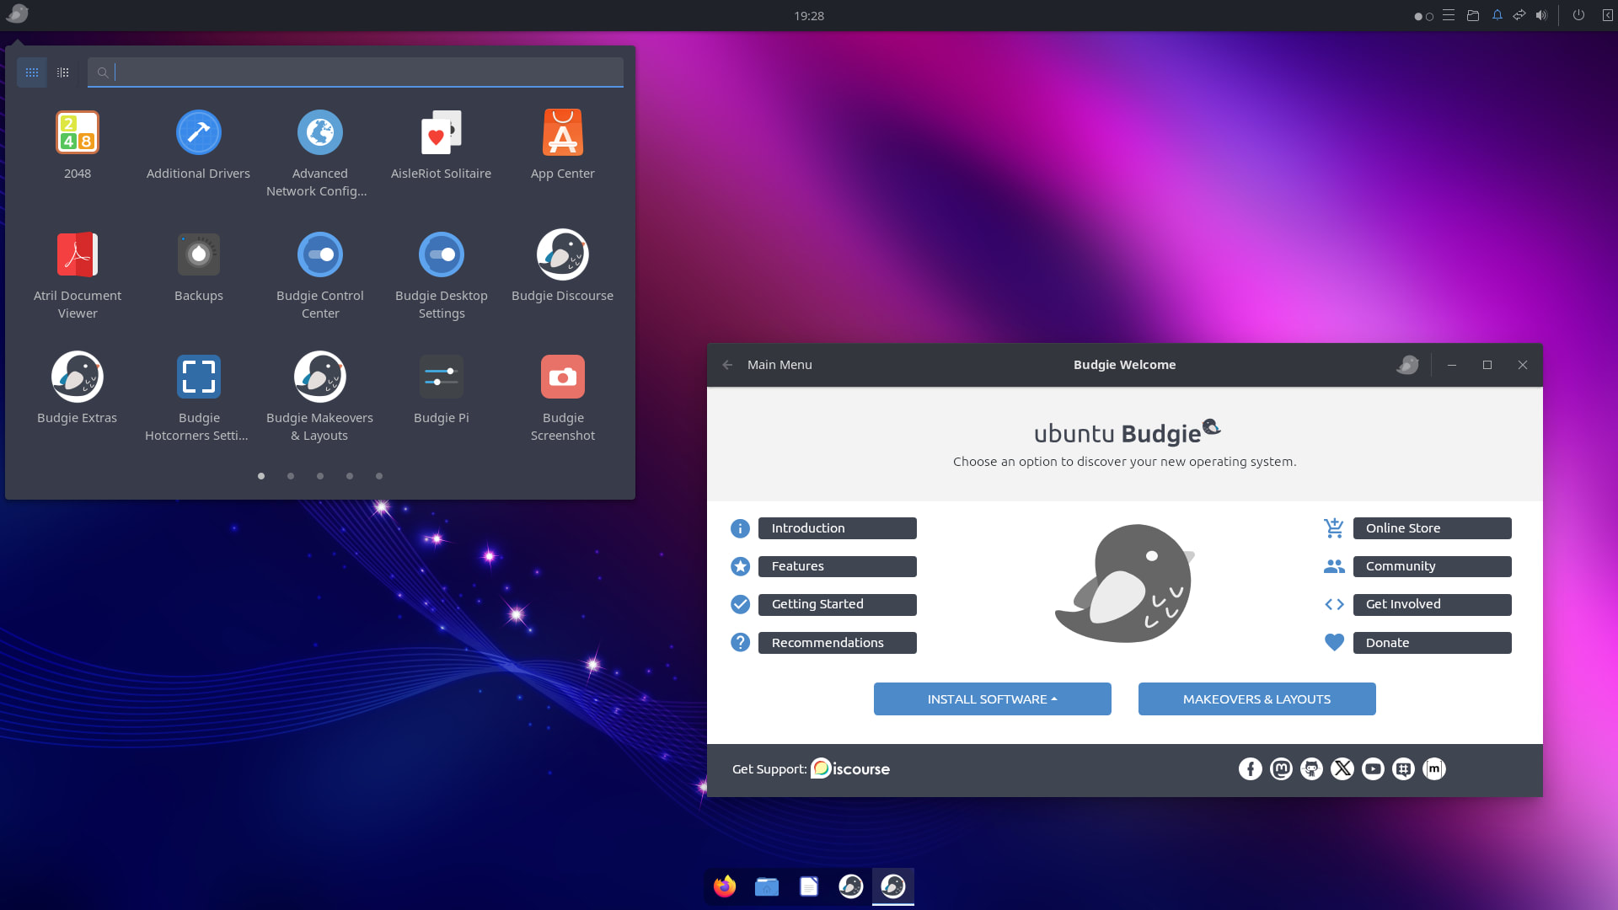Expand the INSTALL SOFTWARE options
Image resolution: width=1618 pixels, height=910 pixels.
click(x=992, y=699)
